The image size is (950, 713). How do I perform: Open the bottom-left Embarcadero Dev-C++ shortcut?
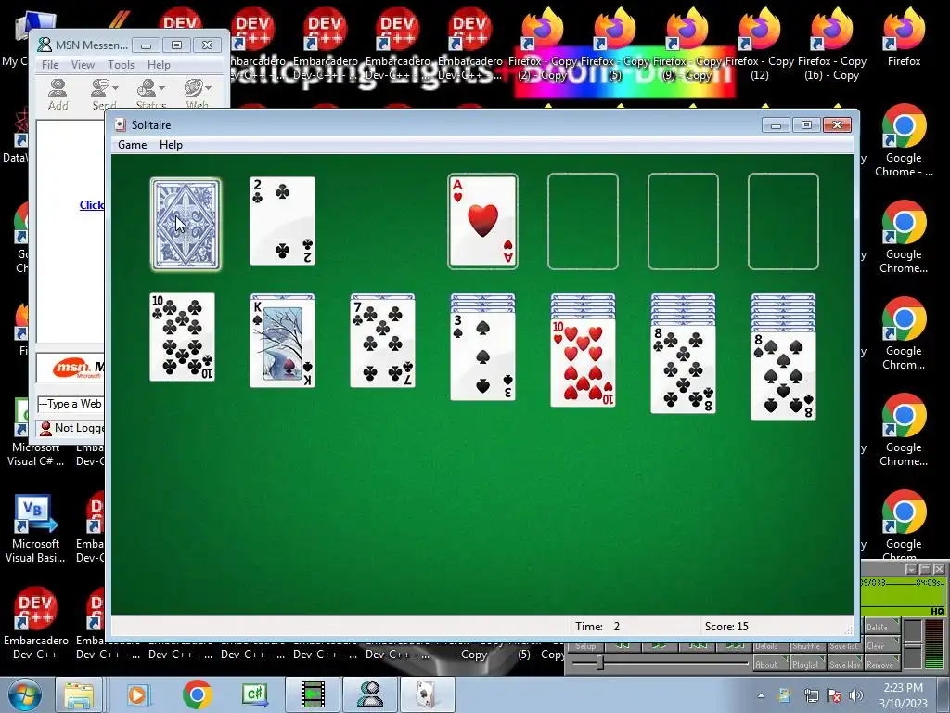(35, 623)
